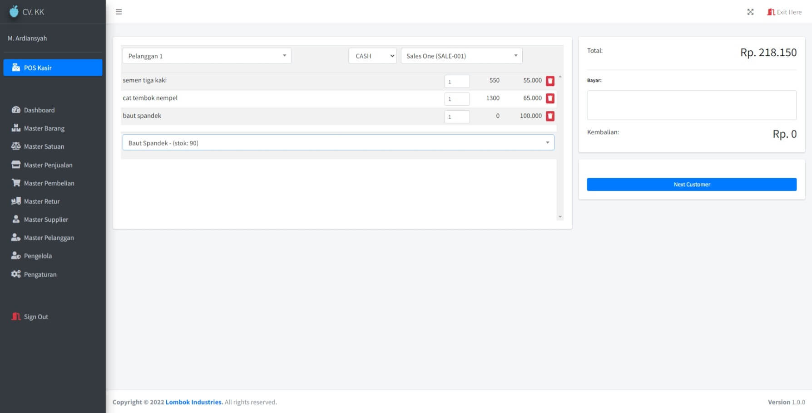Open Master Penjualan

tap(48, 165)
